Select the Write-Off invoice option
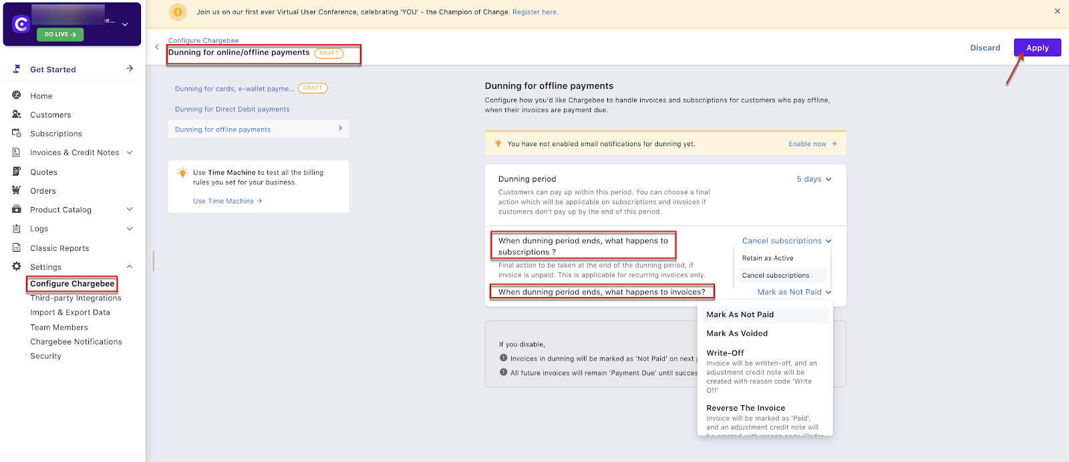The image size is (1069, 462). tap(725, 353)
